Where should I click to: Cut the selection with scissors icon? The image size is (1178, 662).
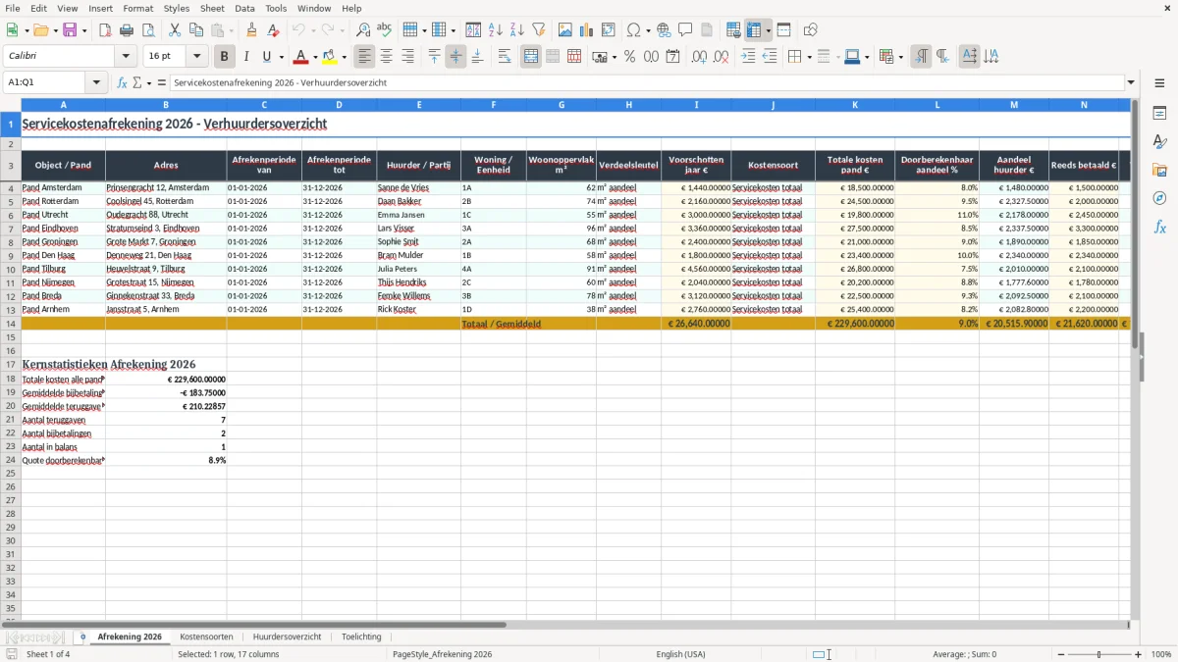[x=175, y=30]
